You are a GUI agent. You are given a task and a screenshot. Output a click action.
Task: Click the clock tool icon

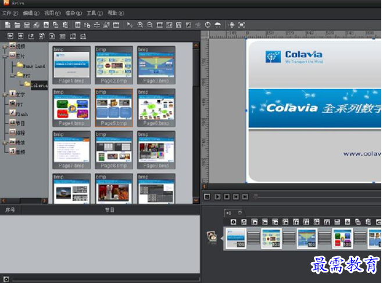[x=207, y=24]
